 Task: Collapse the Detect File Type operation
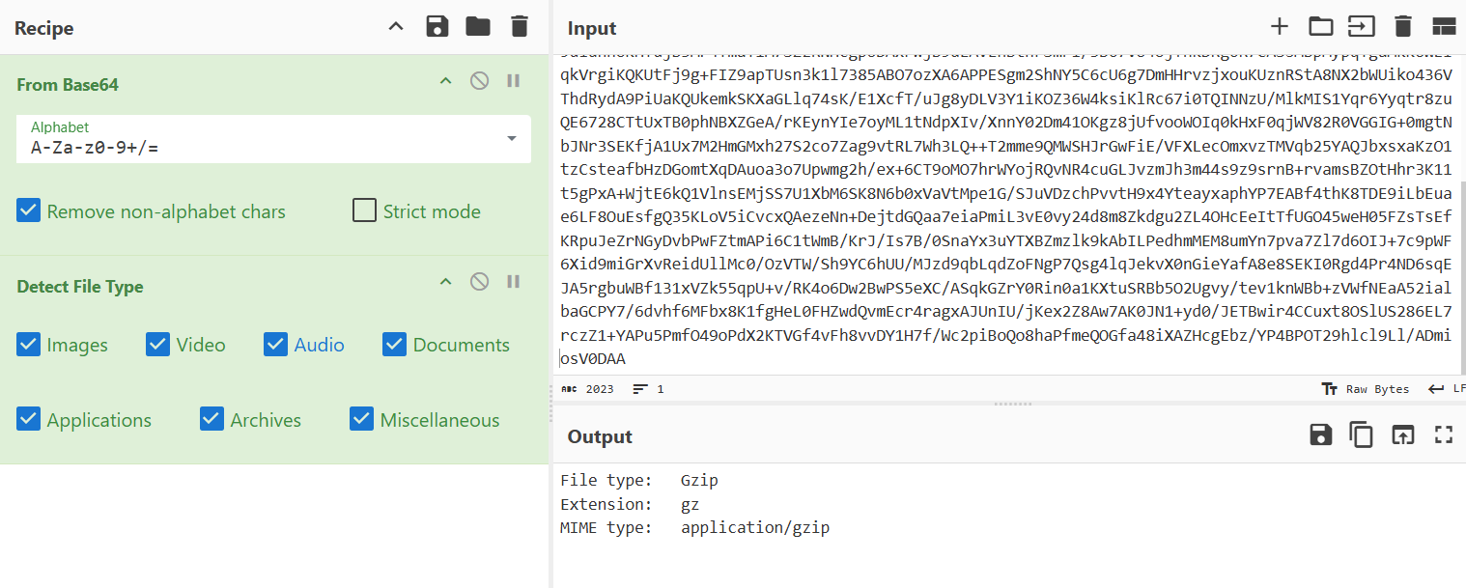coord(445,282)
